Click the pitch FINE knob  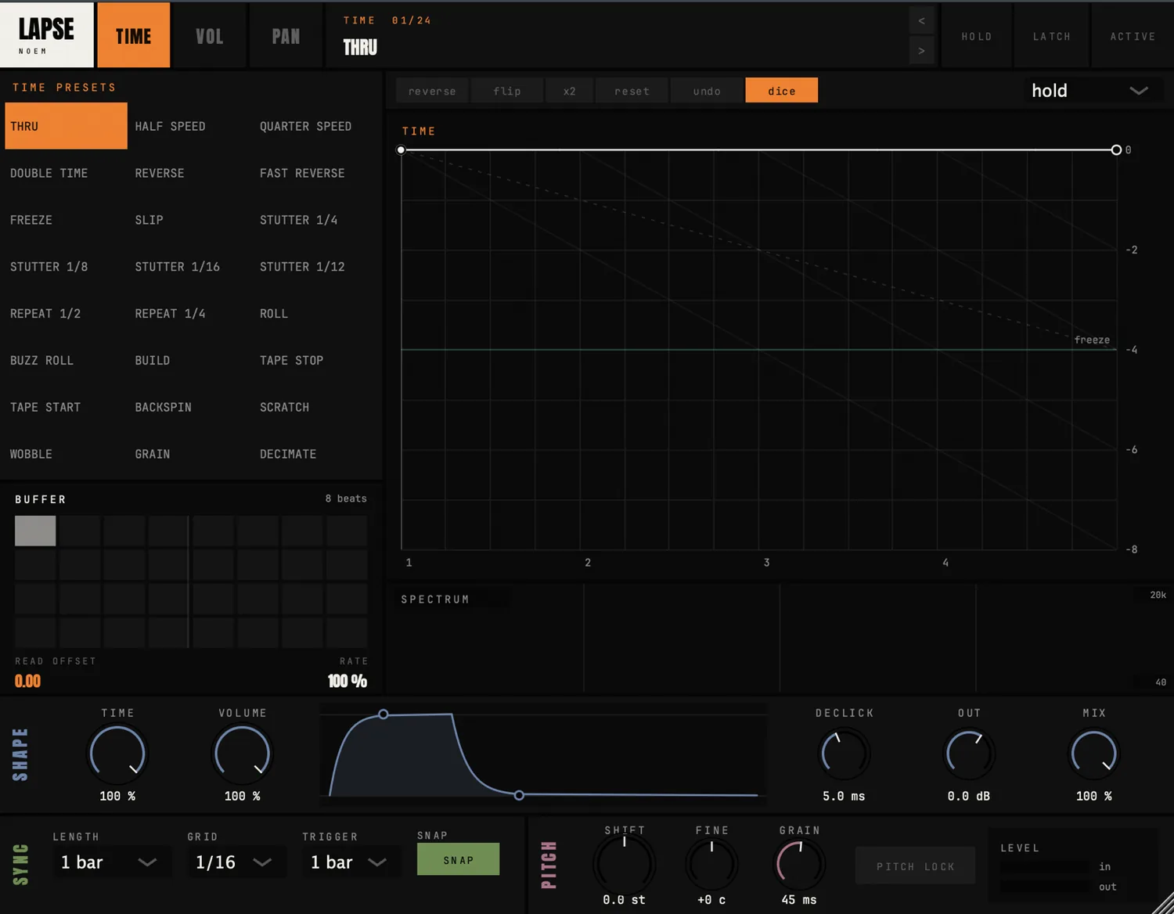[x=711, y=863]
